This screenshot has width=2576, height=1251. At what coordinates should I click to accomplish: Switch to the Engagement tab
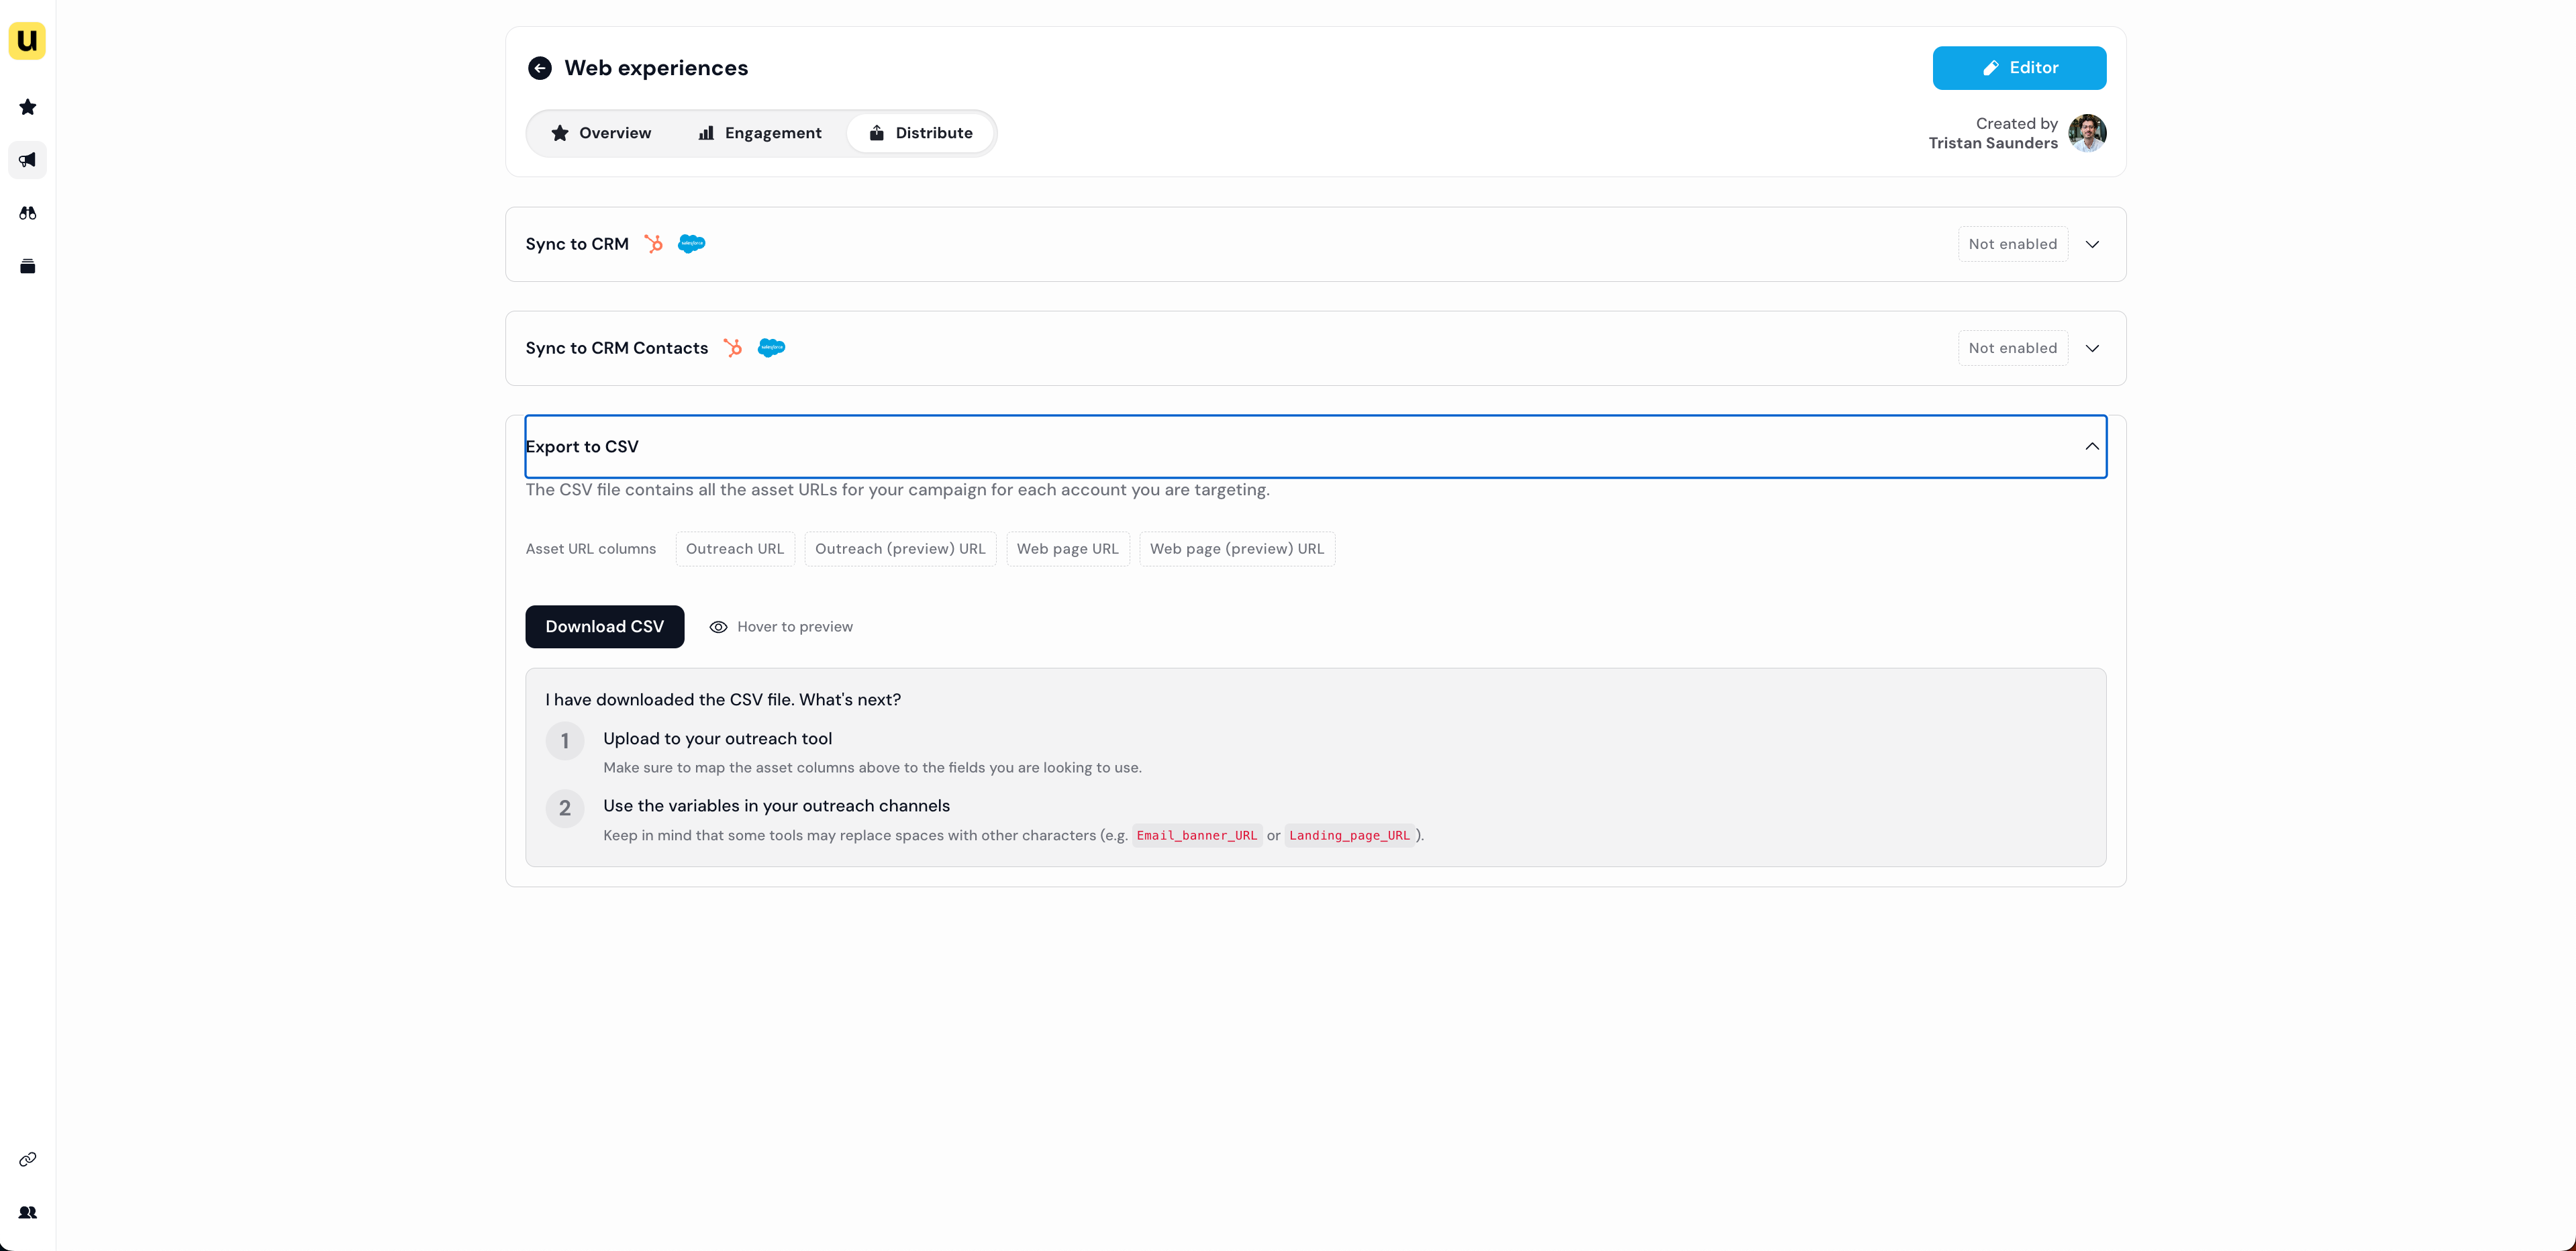(760, 133)
